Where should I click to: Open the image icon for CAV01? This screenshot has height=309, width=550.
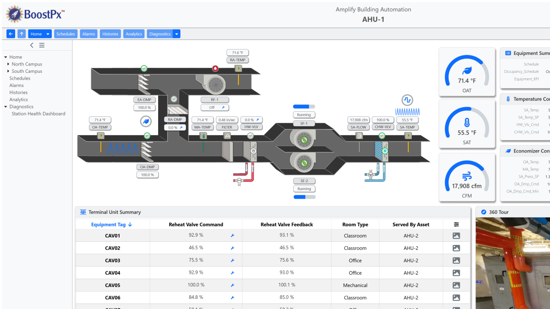point(456,236)
